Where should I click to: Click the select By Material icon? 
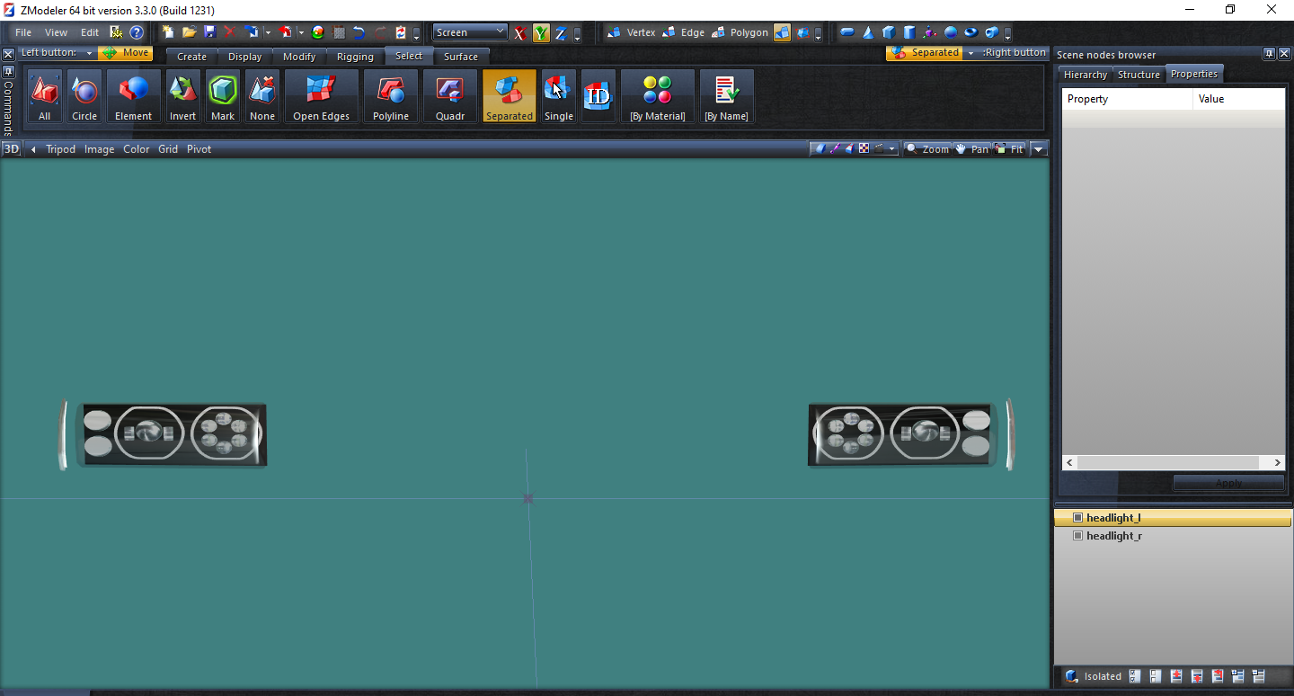(x=657, y=97)
